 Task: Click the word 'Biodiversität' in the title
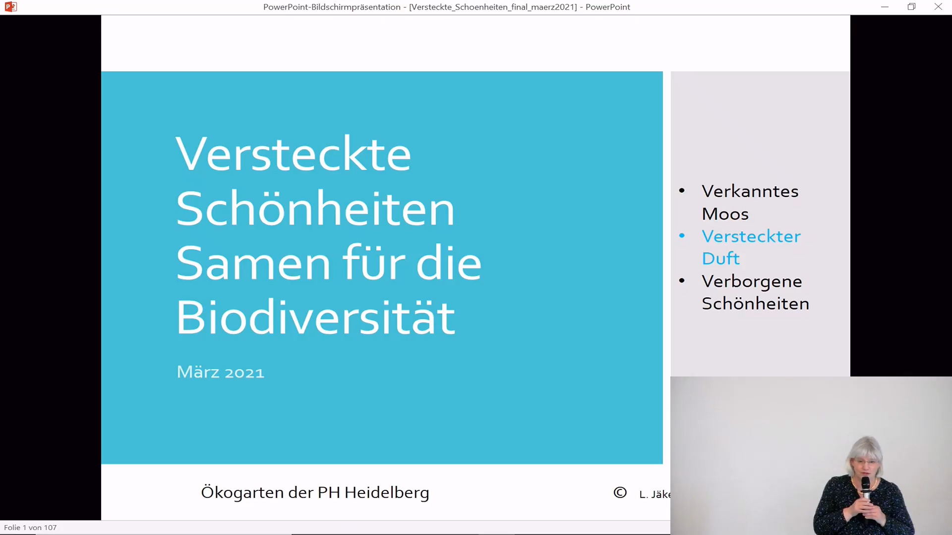coord(315,318)
